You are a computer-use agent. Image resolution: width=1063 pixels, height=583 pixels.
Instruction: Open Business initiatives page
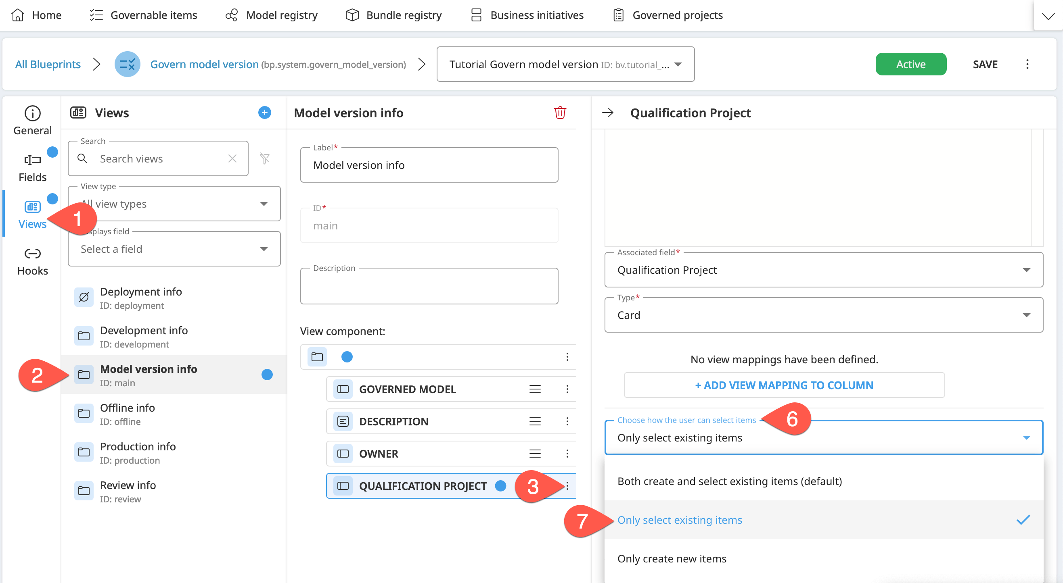click(527, 15)
